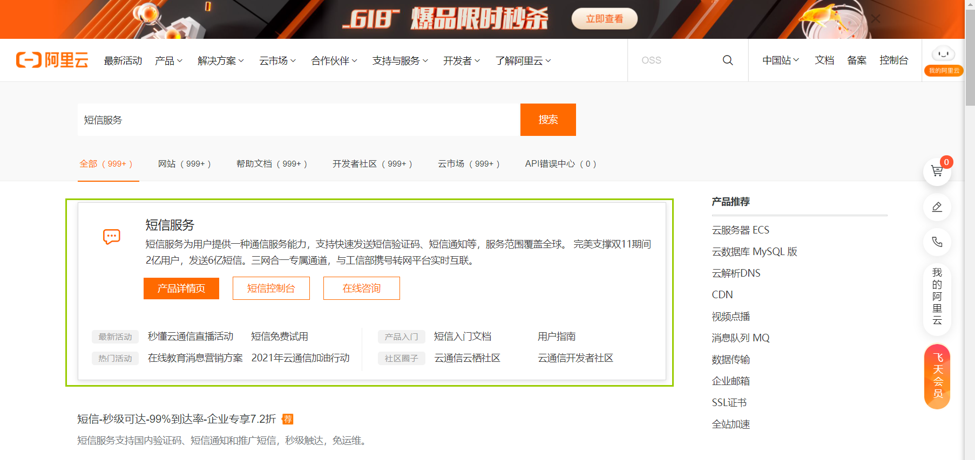Click the pencil feedback icon
Viewport: 975px width, 460px height.
tap(937, 207)
